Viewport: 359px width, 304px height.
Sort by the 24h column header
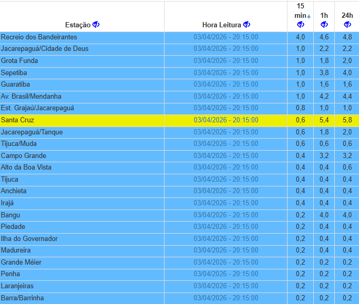(347, 16)
